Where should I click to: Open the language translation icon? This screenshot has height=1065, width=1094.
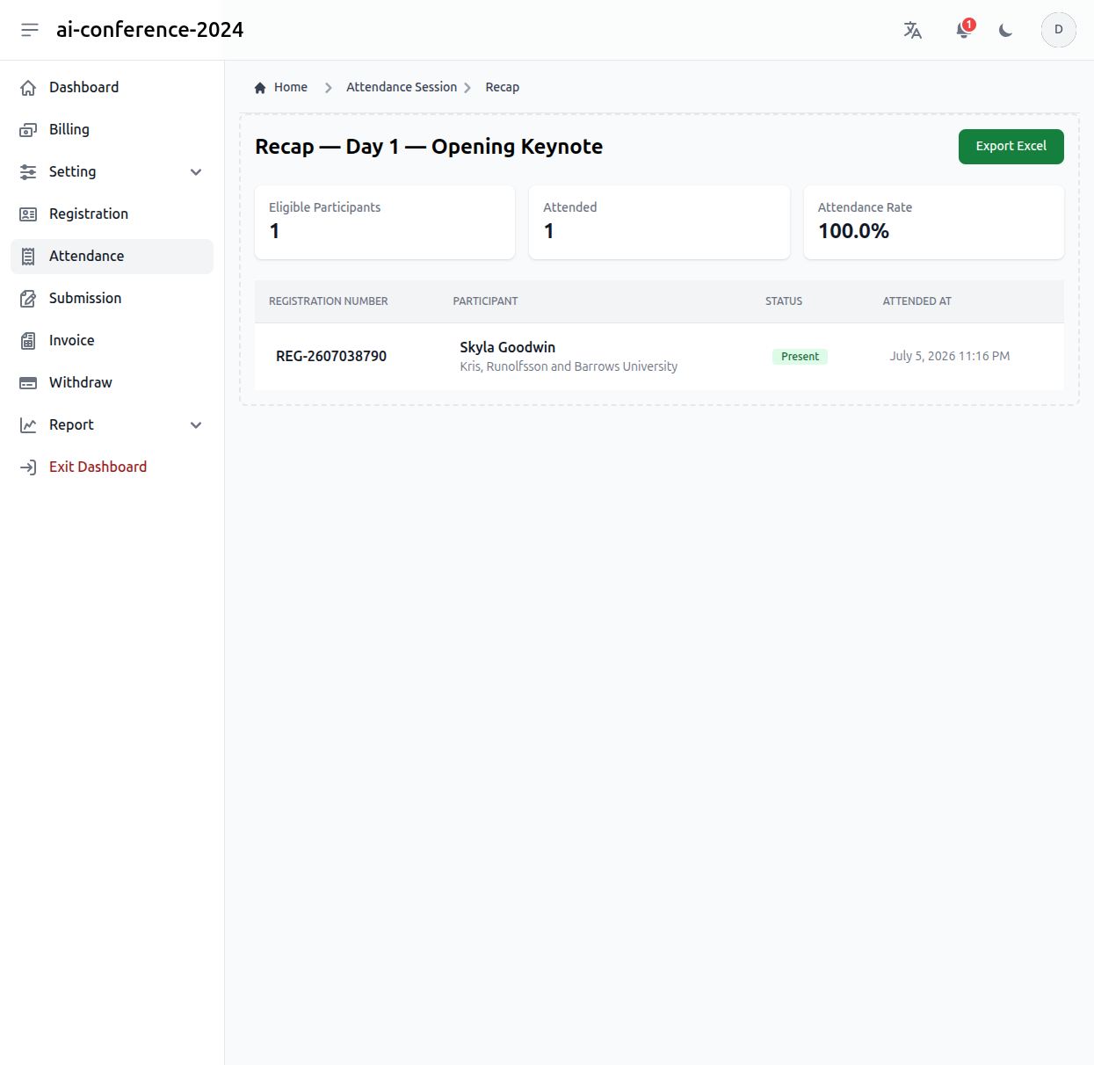point(913,30)
